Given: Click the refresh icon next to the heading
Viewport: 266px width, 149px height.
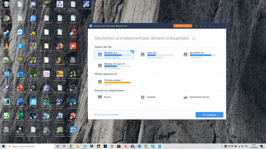Looking at the screenshot, I should point(194,39).
